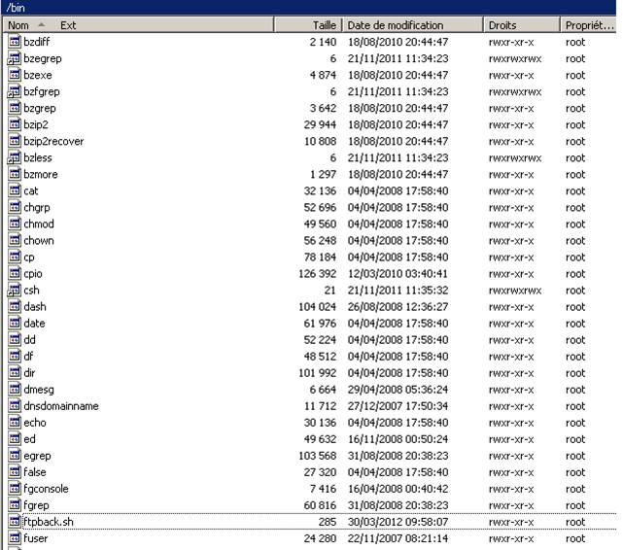Click the Droits column header
This screenshot has height=550, width=623.
pyautogui.click(x=502, y=24)
